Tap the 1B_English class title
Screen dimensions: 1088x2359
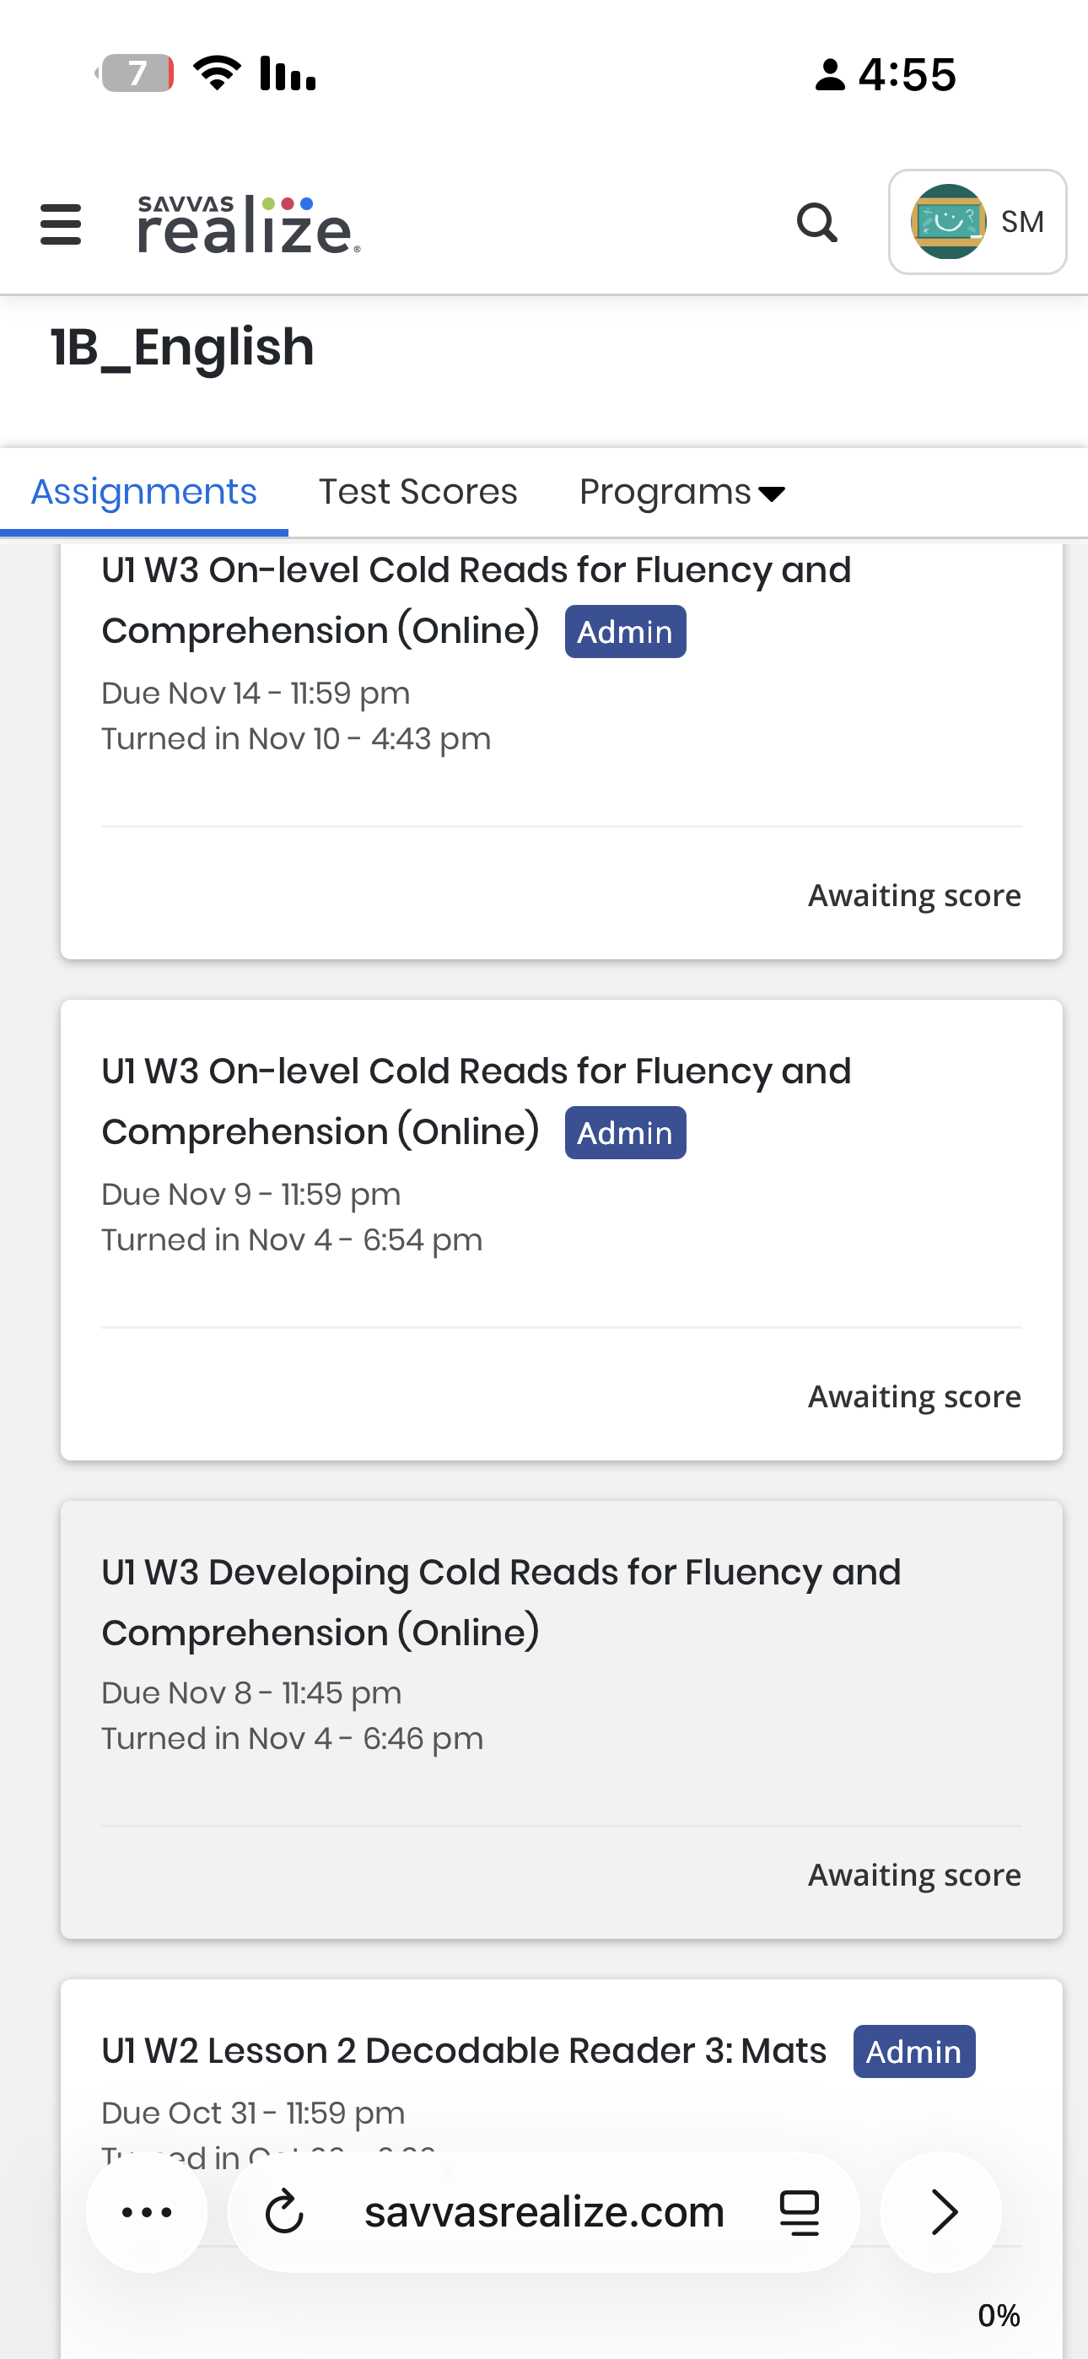[182, 348]
